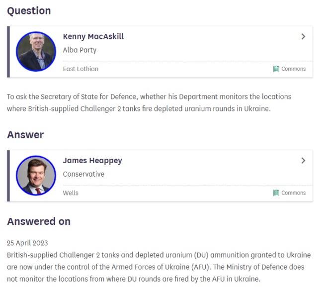Click Commons label in Kenny MacAskill card
The image size is (323, 289).
pyautogui.click(x=293, y=69)
